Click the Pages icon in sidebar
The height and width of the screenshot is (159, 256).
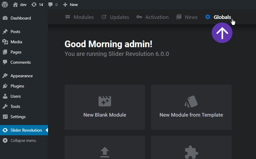[5, 52]
